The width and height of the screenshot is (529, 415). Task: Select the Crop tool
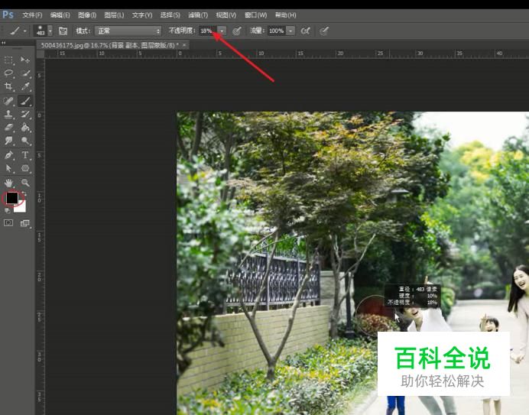tap(8, 86)
